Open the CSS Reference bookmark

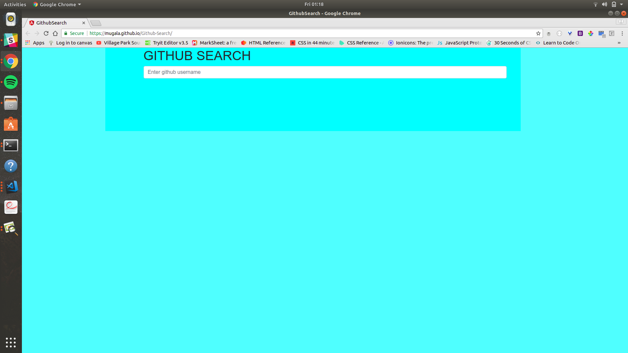click(361, 43)
